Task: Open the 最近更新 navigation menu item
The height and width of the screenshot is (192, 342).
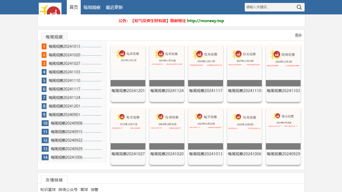Action: [114, 7]
